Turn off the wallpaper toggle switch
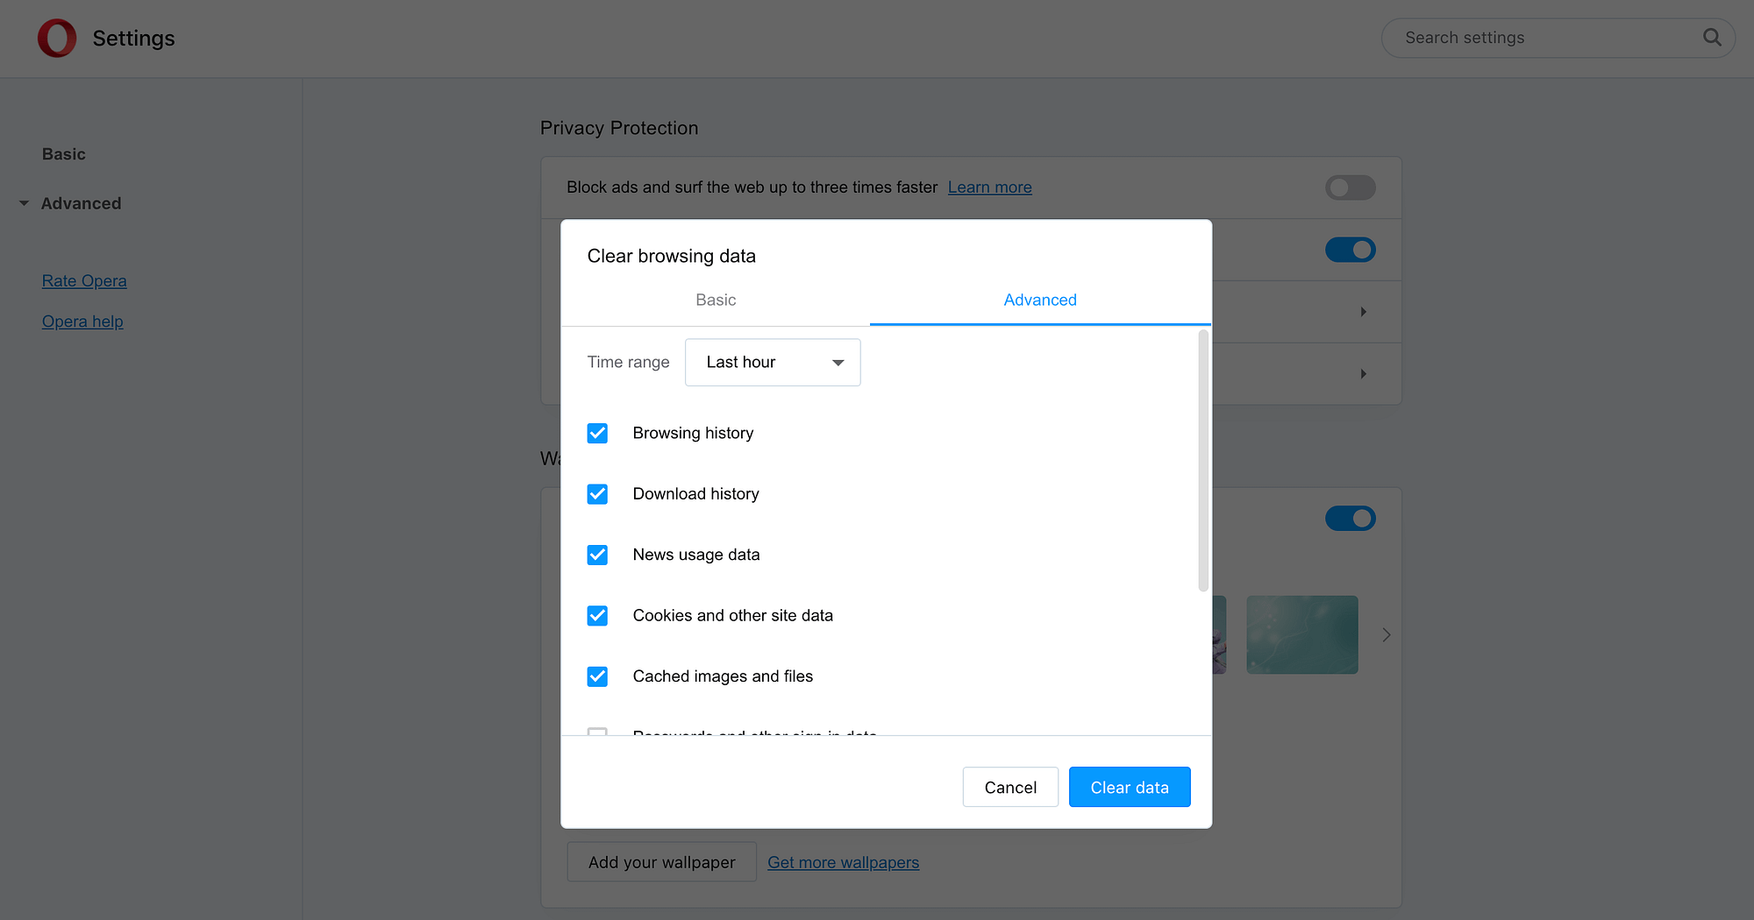Viewport: 1754px width, 920px height. (1350, 518)
